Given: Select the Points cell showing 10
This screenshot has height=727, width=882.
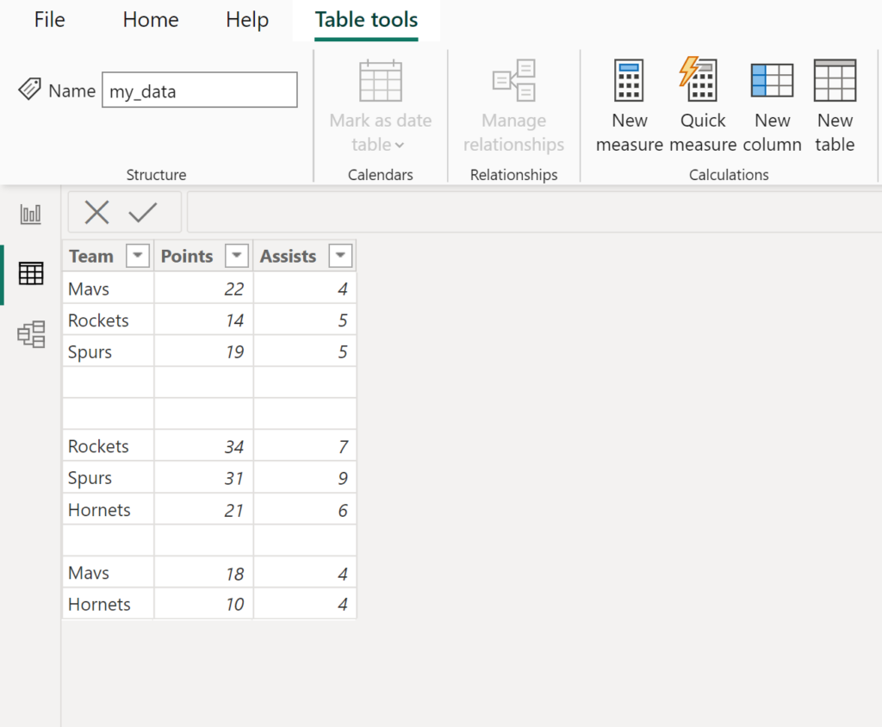Looking at the screenshot, I should 203,605.
